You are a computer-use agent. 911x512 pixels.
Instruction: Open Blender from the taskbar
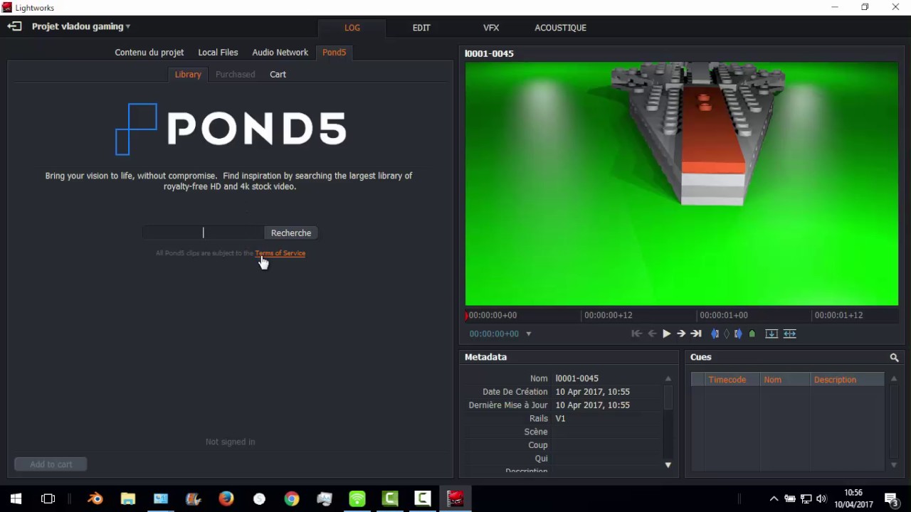95,498
